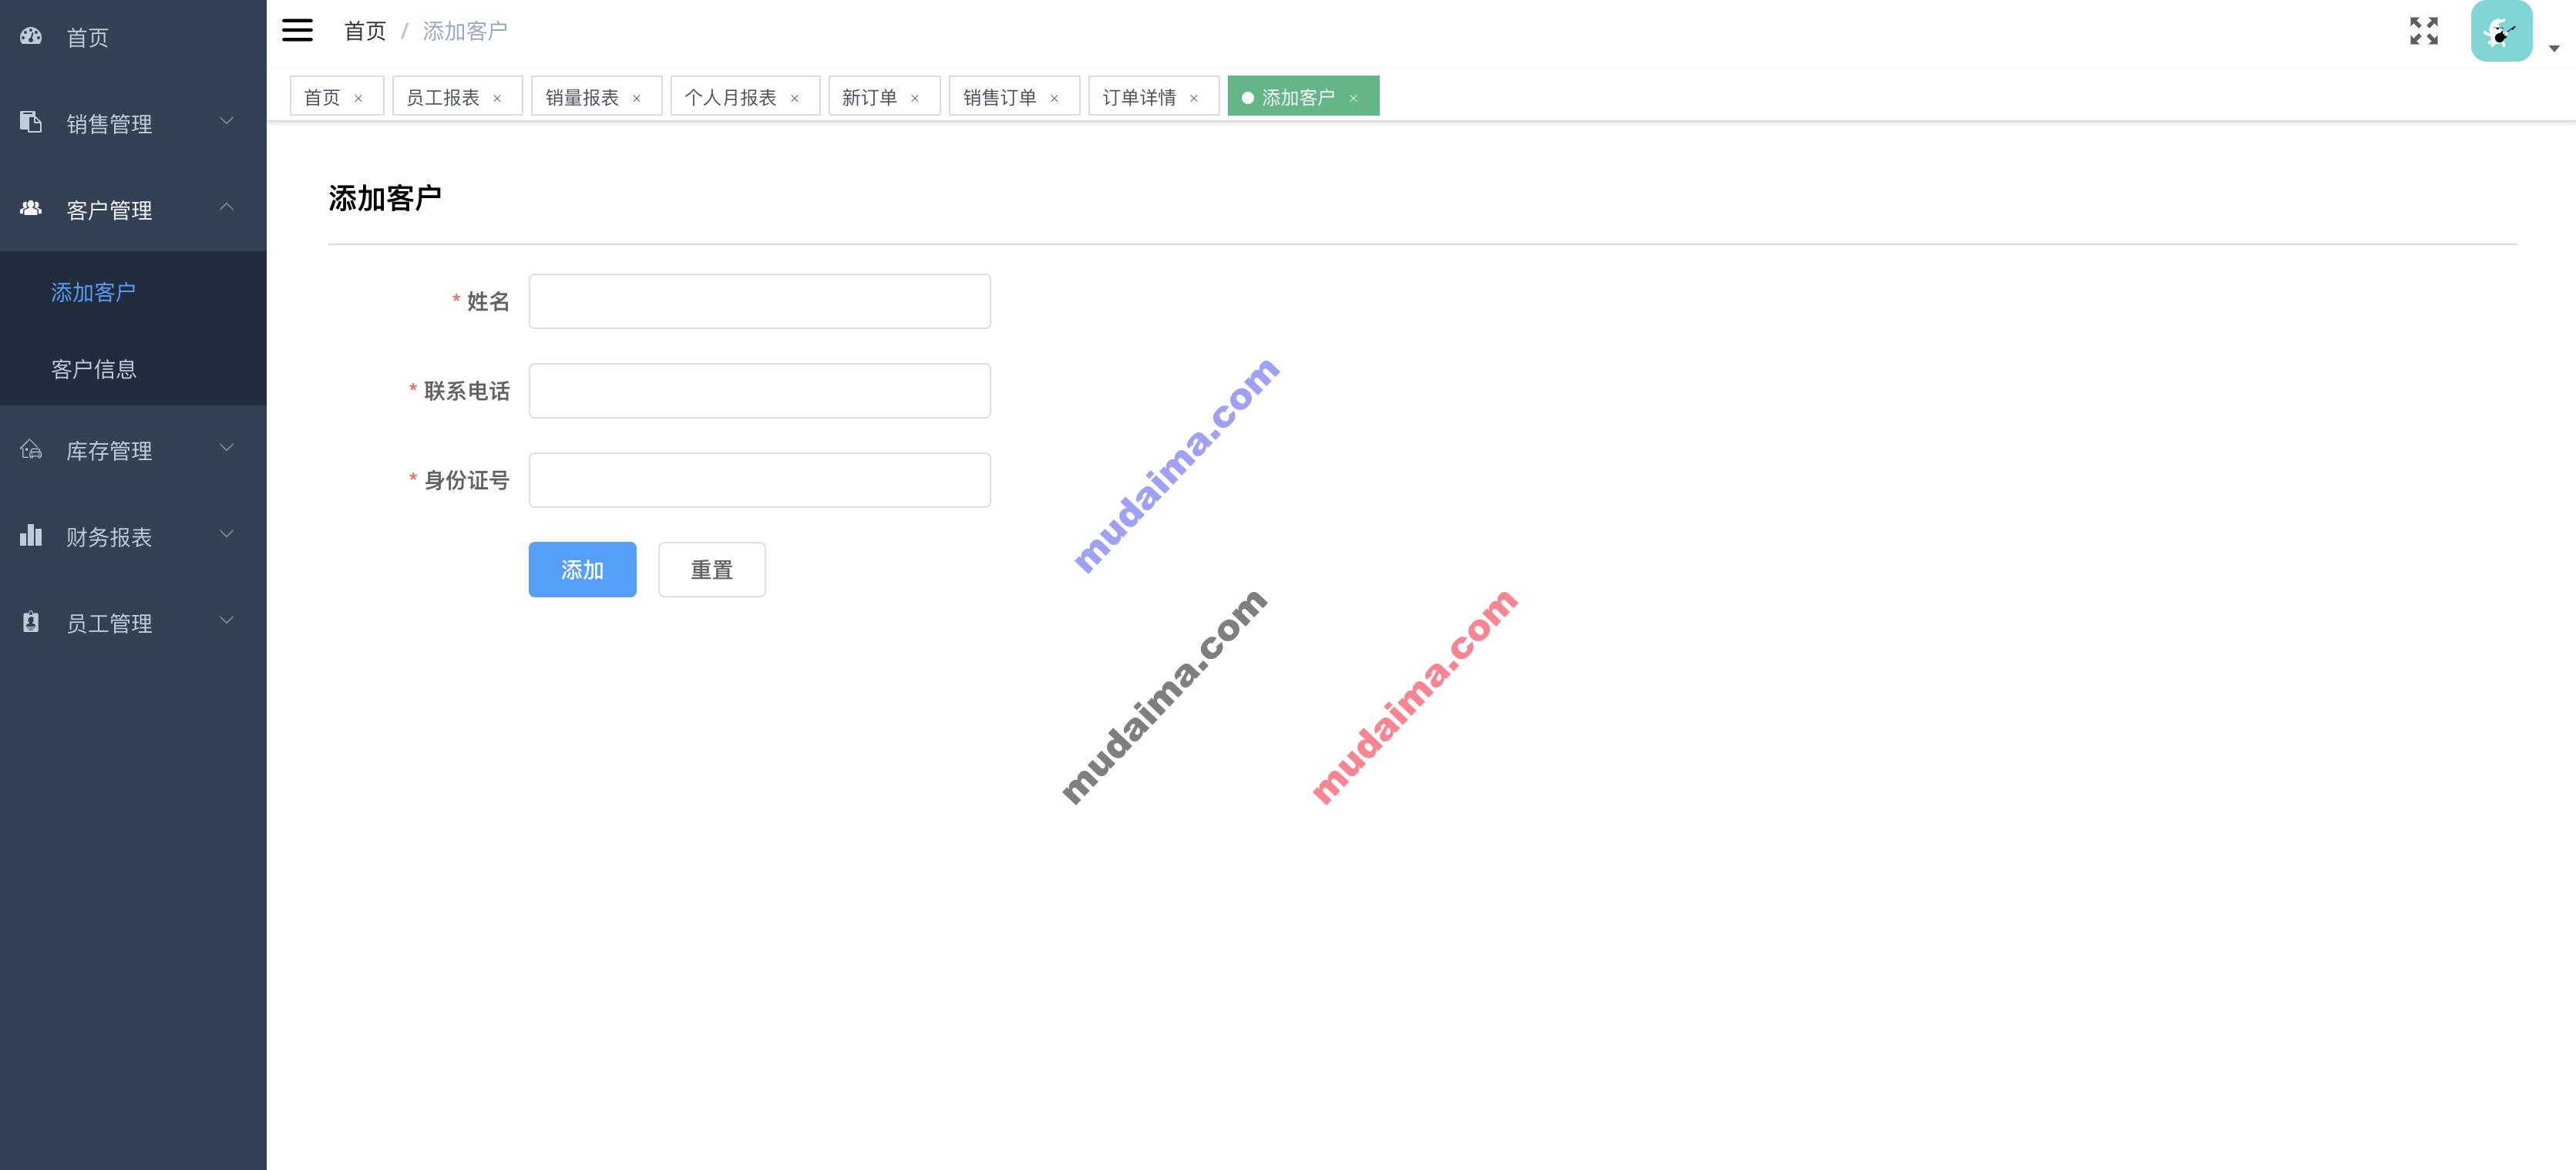This screenshot has height=1170, width=2576.
Task: Click the blue 添加 submit button
Action: coord(582,570)
